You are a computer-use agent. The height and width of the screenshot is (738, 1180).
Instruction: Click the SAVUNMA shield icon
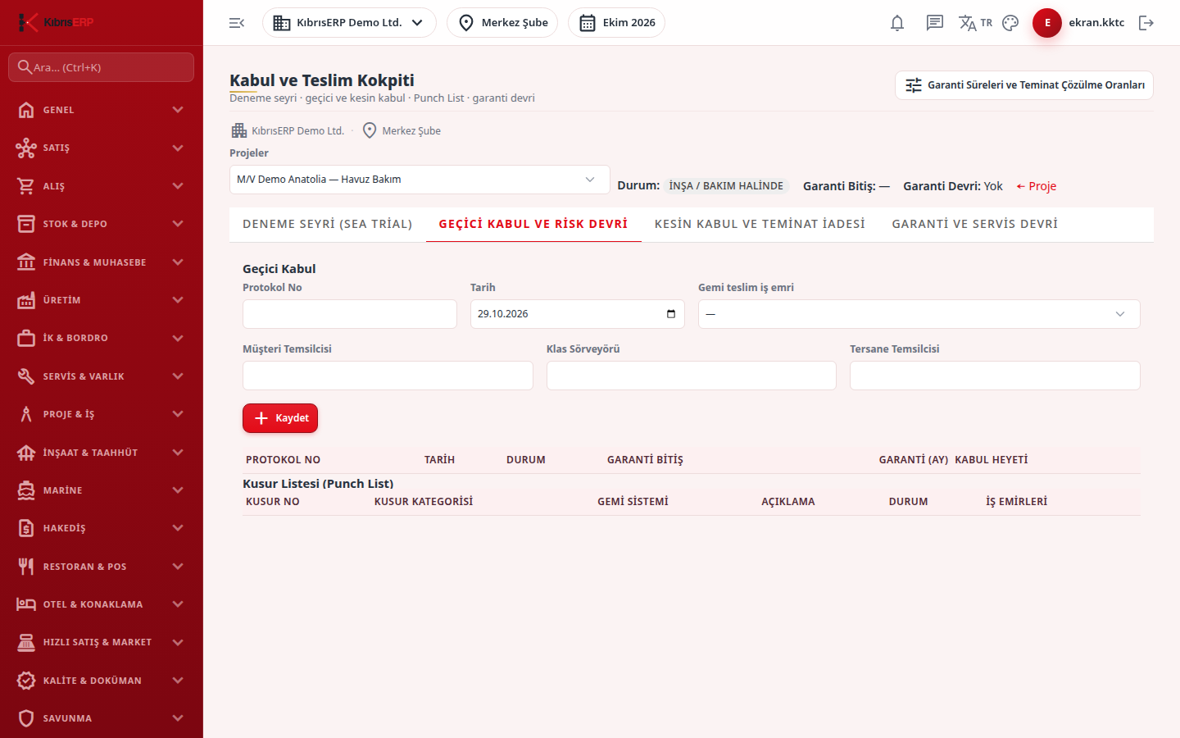[26, 718]
